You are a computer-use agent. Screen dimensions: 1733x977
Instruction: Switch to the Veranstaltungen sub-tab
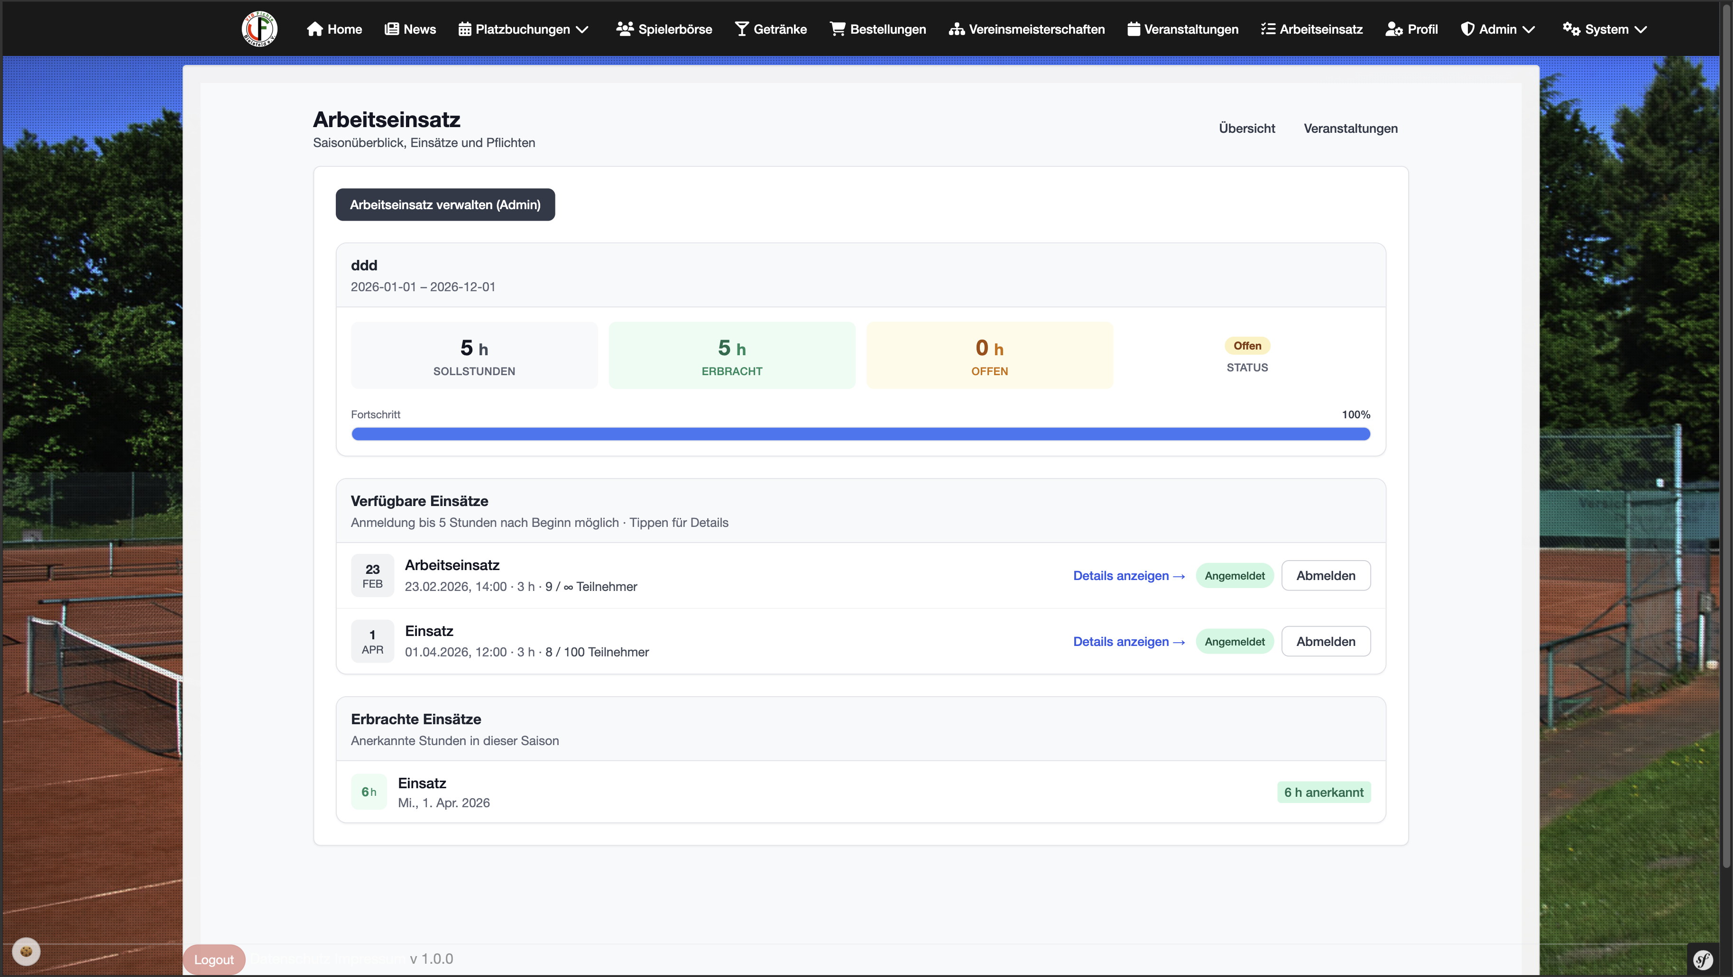click(1350, 128)
